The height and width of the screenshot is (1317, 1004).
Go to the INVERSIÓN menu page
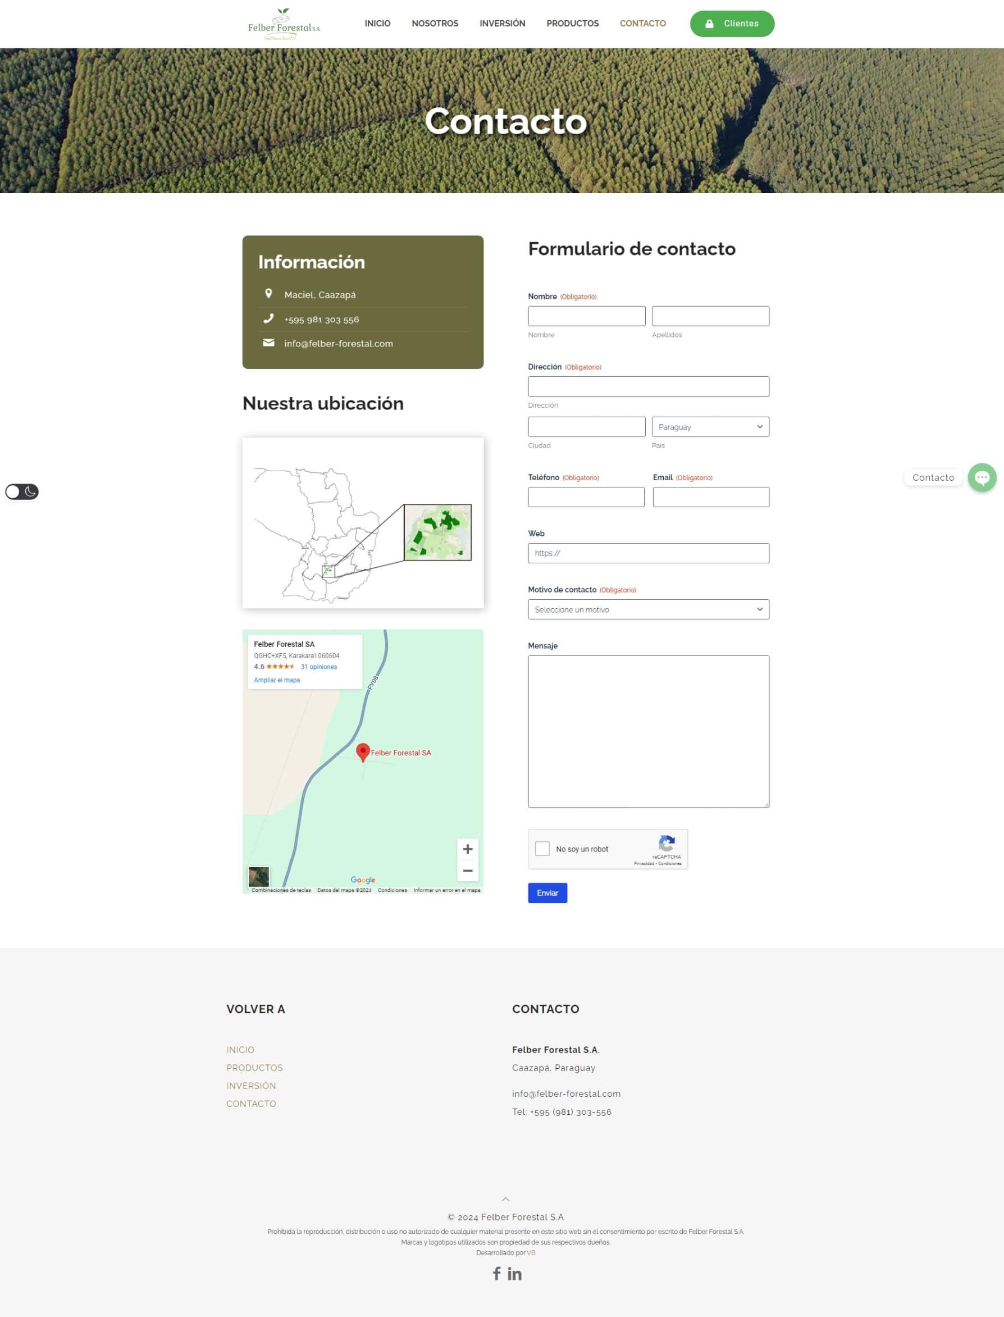pyautogui.click(x=502, y=23)
